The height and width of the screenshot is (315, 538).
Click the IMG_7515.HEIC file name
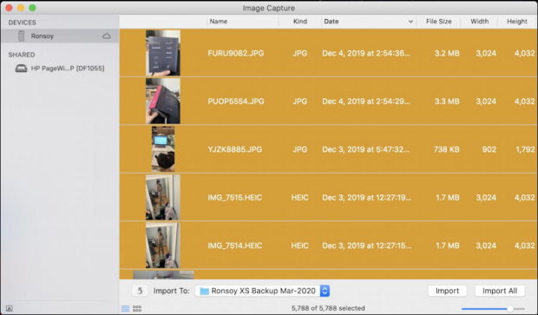[x=234, y=197]
